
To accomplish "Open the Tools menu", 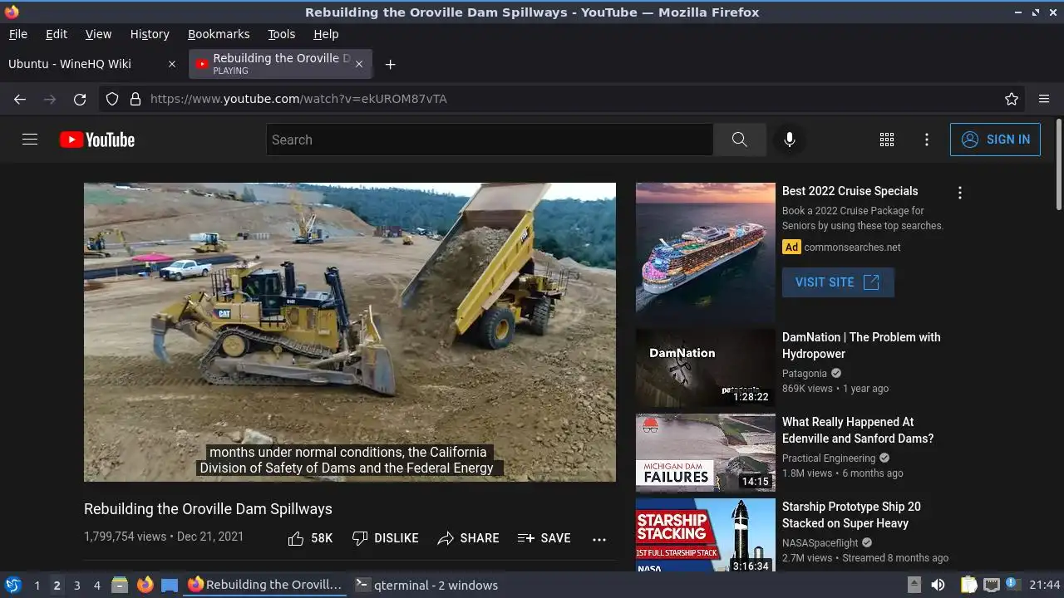I will 282,34.
